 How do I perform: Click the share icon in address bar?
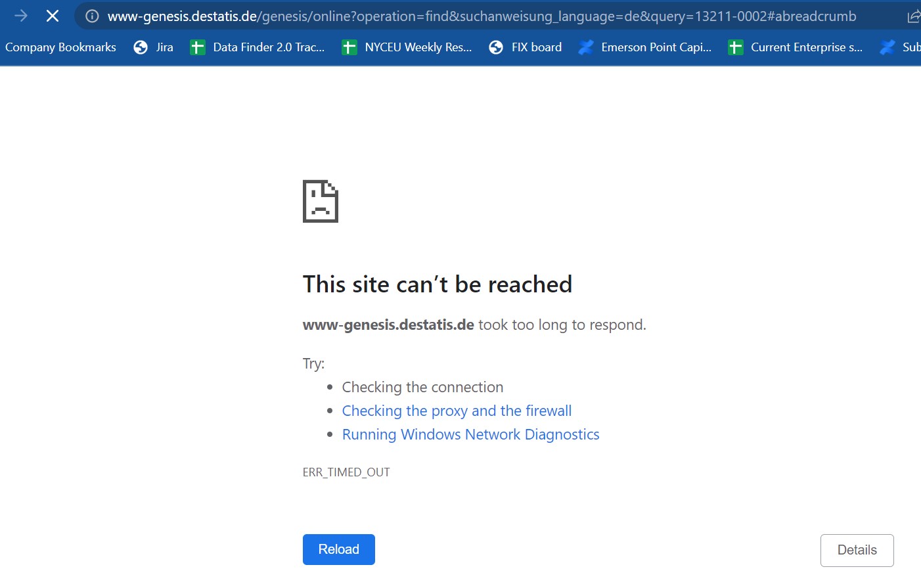(x=913, y=16)
